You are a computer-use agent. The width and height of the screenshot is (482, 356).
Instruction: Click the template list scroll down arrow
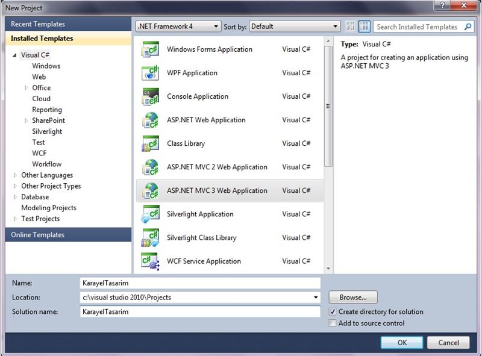328,269
